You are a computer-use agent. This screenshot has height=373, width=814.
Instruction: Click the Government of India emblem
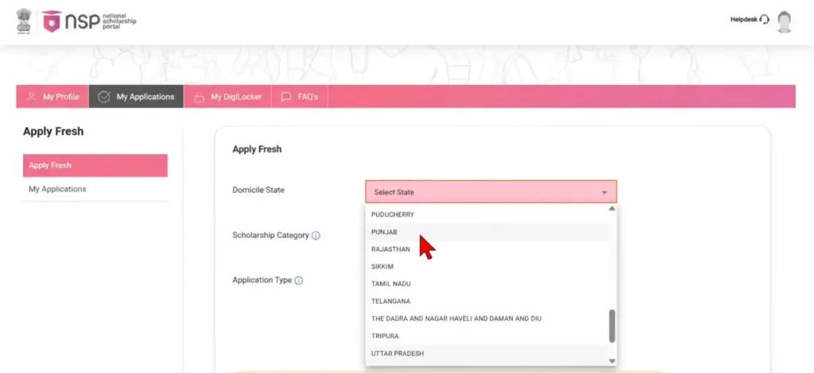[23, 21]
